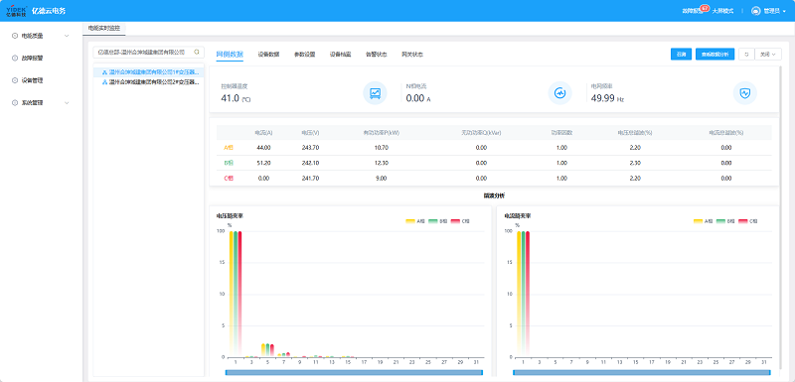Click the 1# transformer node icon

[x=104, y=72]
